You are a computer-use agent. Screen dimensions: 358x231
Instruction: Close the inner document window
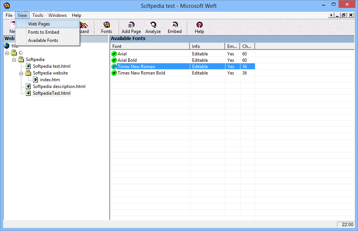(351, 15)
